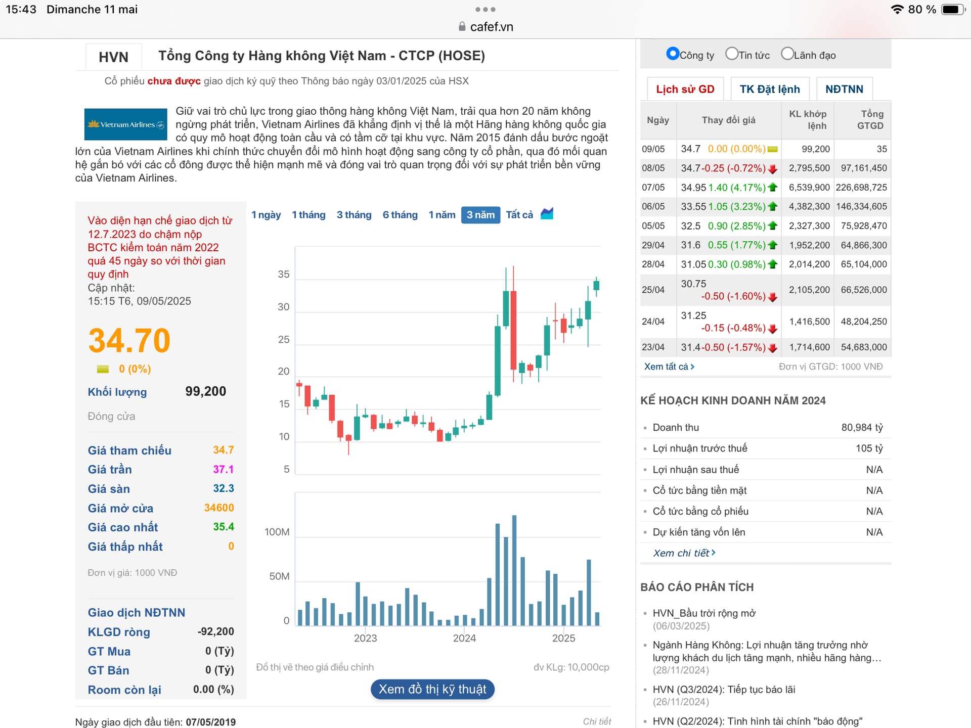
Task: Tap the battery icon in the status bar
Action: pyautogui.click(x=953, y=10)
